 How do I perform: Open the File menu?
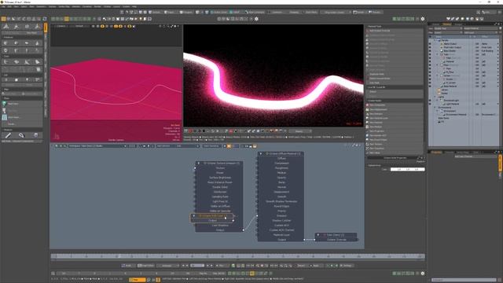(x=3, y=6)
